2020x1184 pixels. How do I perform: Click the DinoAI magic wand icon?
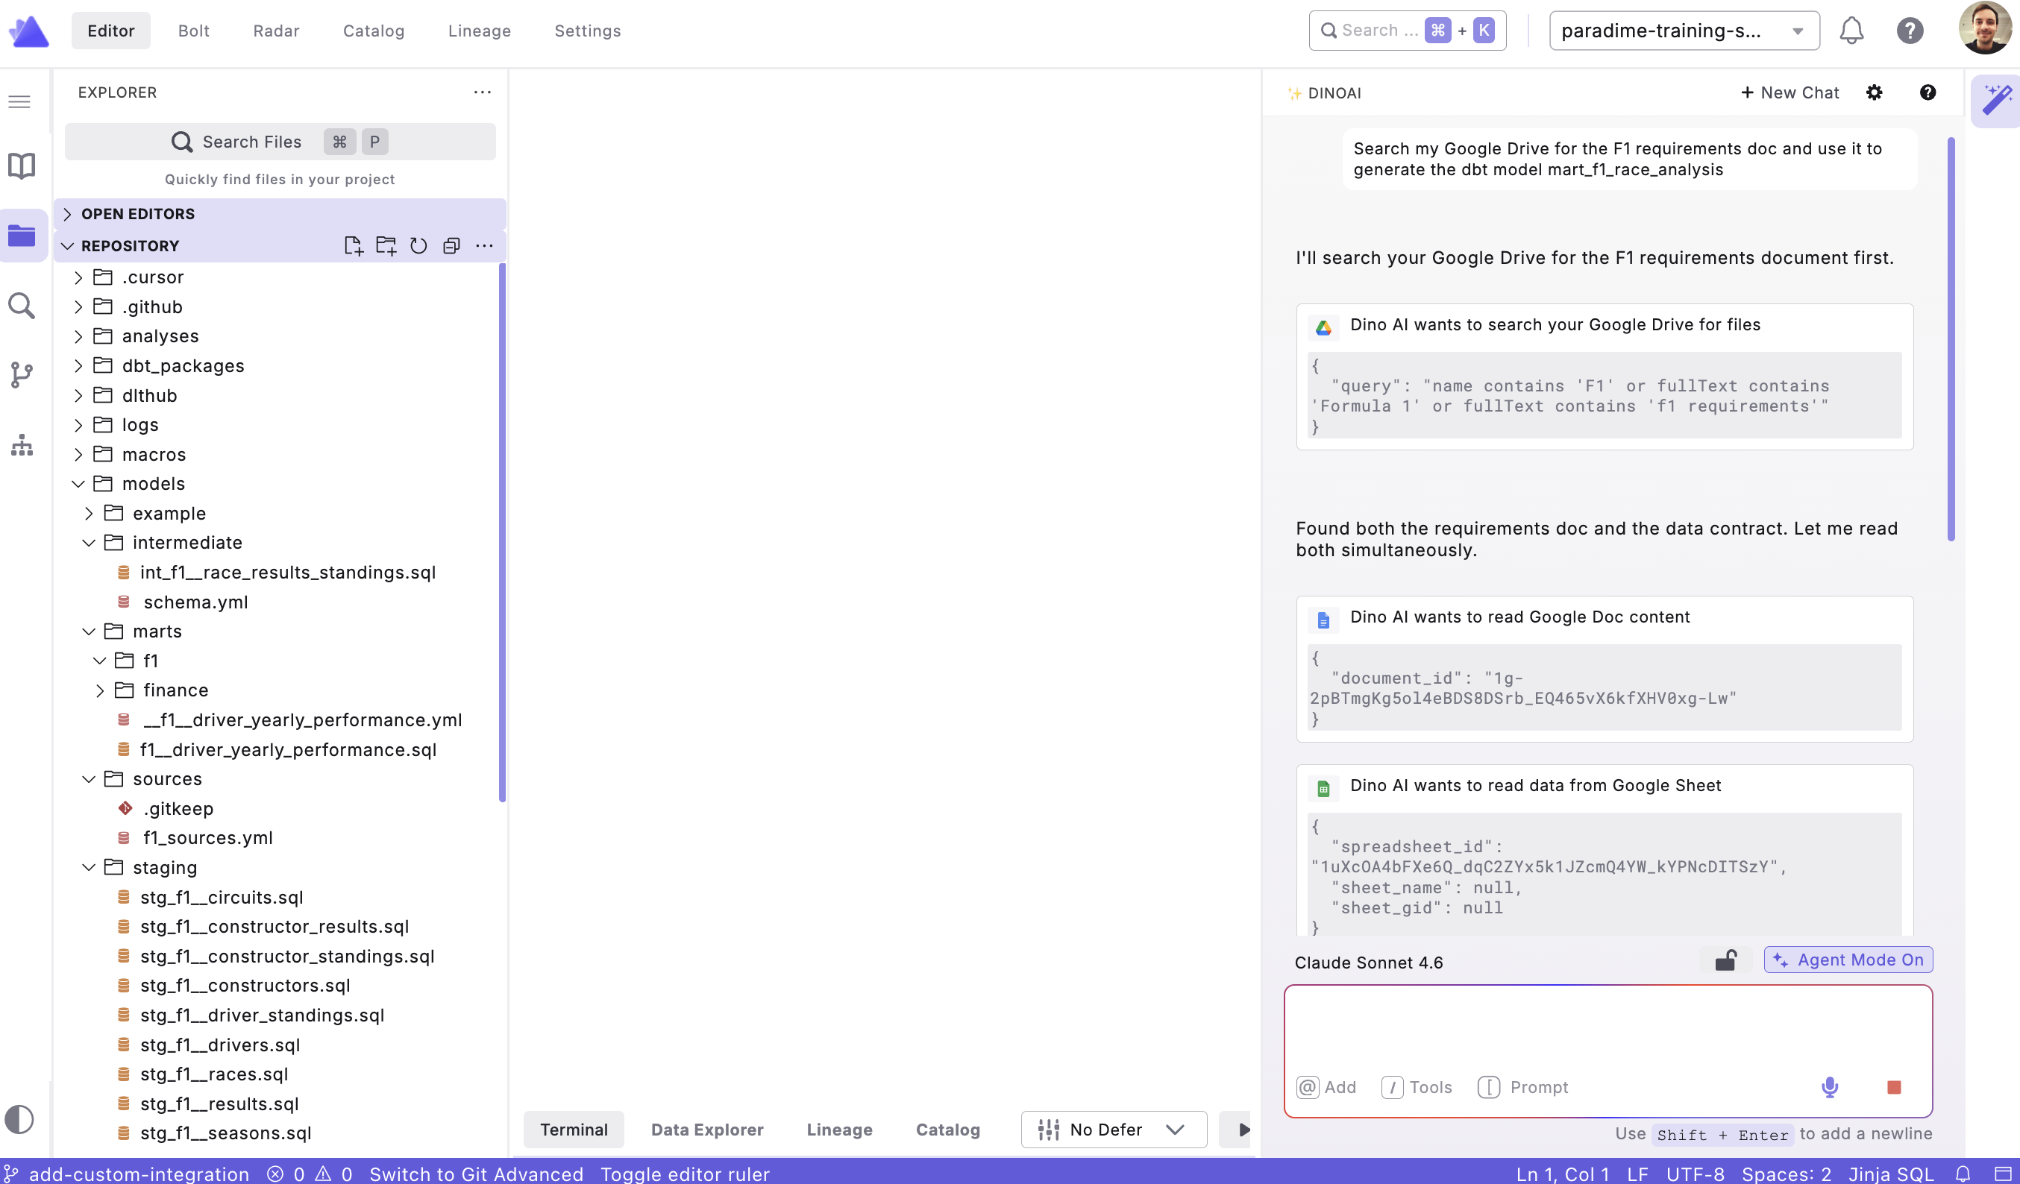(x=1996, y=101)
